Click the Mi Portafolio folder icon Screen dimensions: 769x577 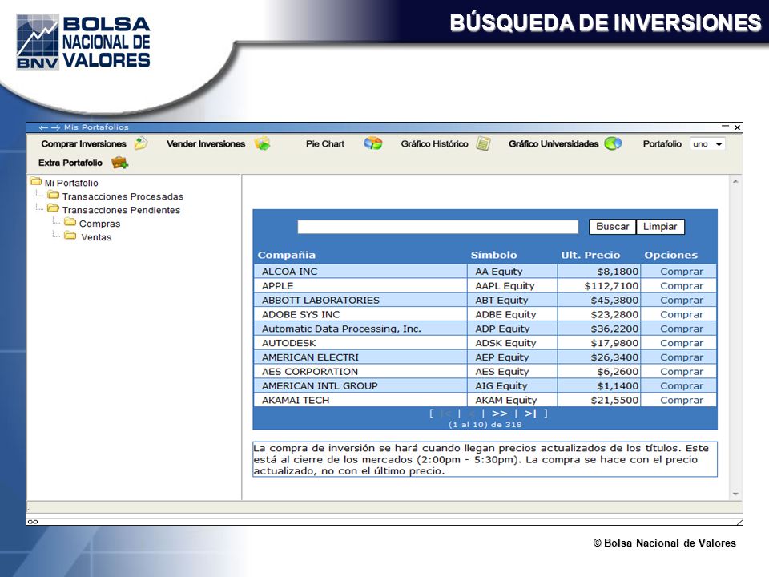point(36,181)
